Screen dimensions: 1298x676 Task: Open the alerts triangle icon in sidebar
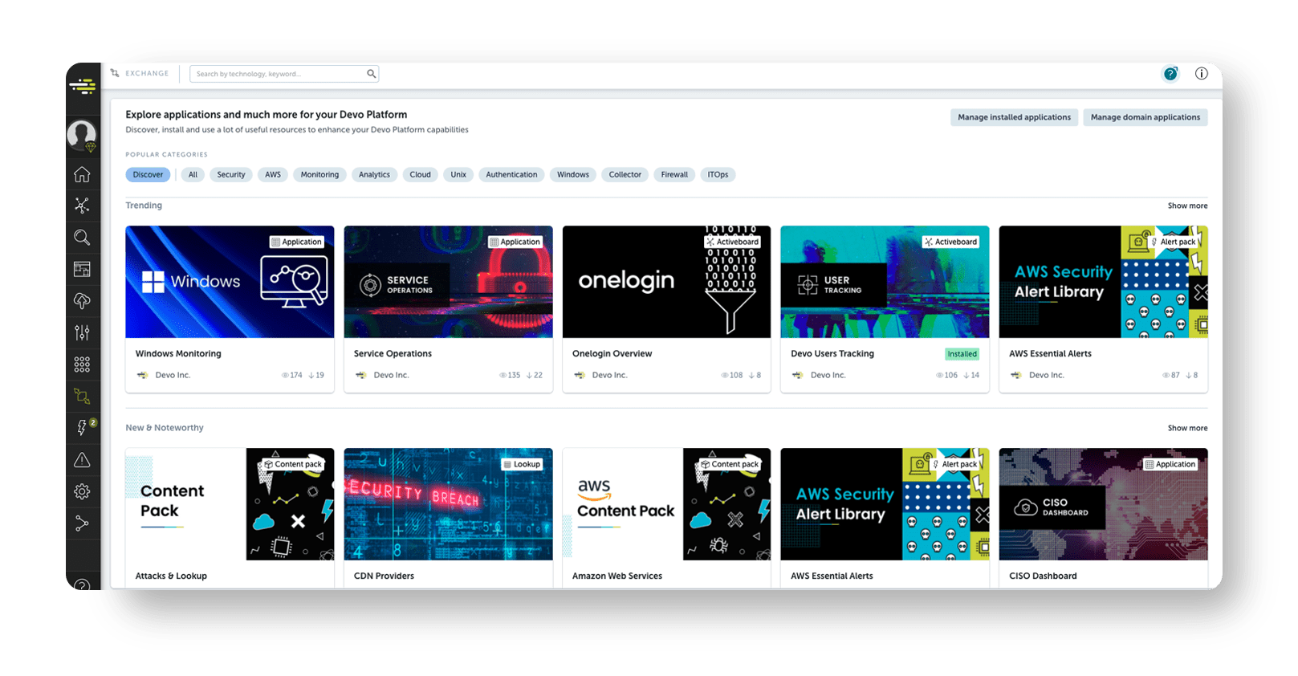(82, 460)
